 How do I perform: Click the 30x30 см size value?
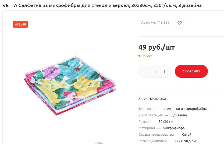pos(166,122)
